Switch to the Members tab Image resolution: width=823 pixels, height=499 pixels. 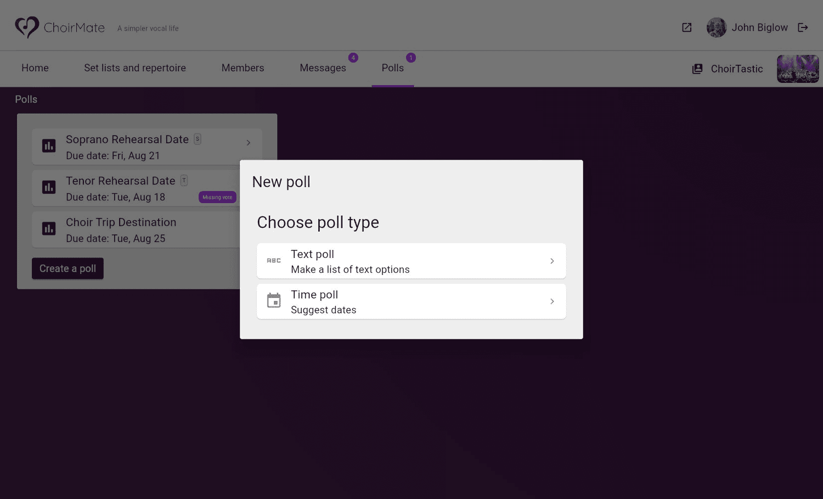point(243,68)
